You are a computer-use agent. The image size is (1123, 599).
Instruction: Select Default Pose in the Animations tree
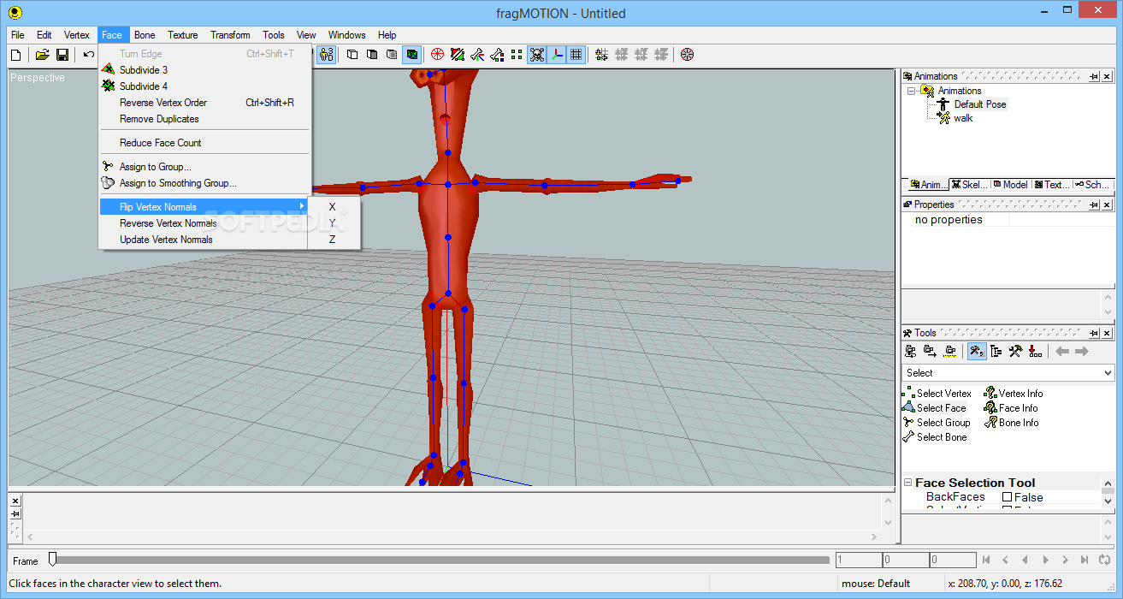coord(980,104)
